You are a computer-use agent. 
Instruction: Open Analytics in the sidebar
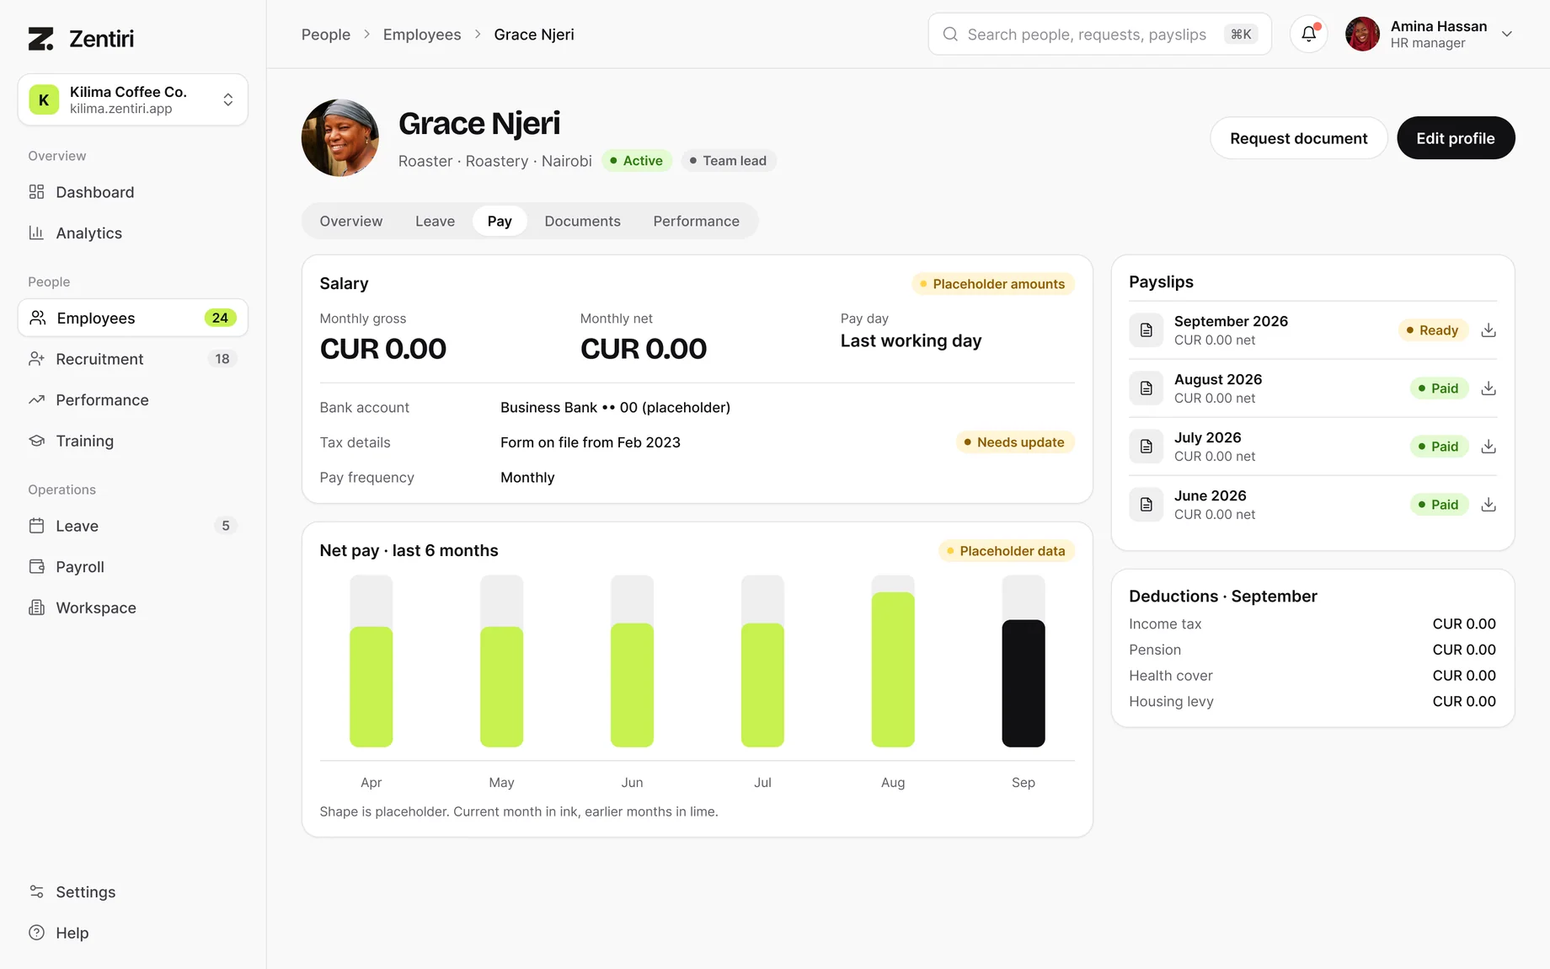[133, 233]
